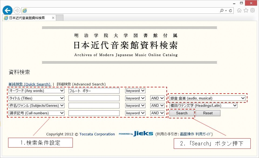259x158 pixels.
Task: Click the browser back arrow button
Action: pyautogui.click(x=8, y=10)
